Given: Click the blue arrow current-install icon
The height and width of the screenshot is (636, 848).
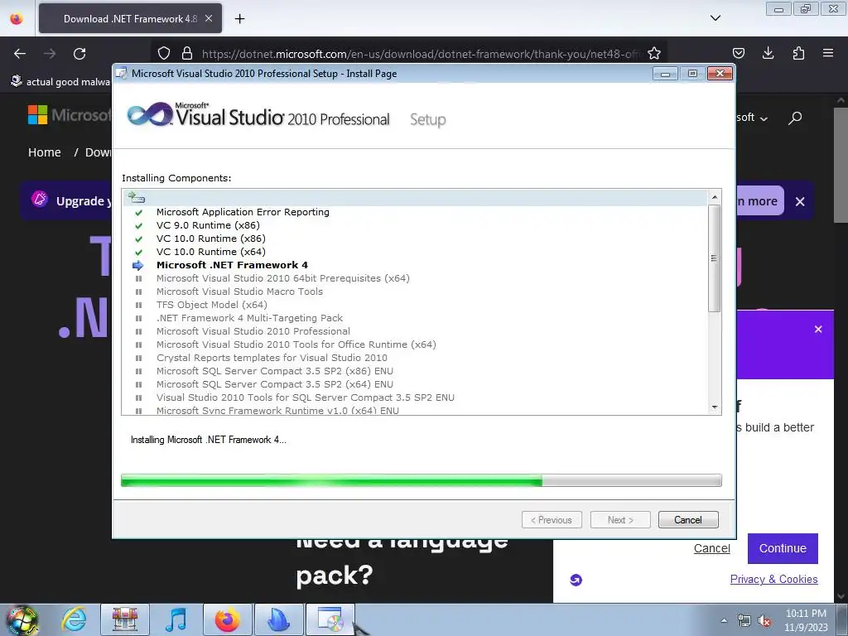Looking at the screenshot, I should tap(138, 266).
